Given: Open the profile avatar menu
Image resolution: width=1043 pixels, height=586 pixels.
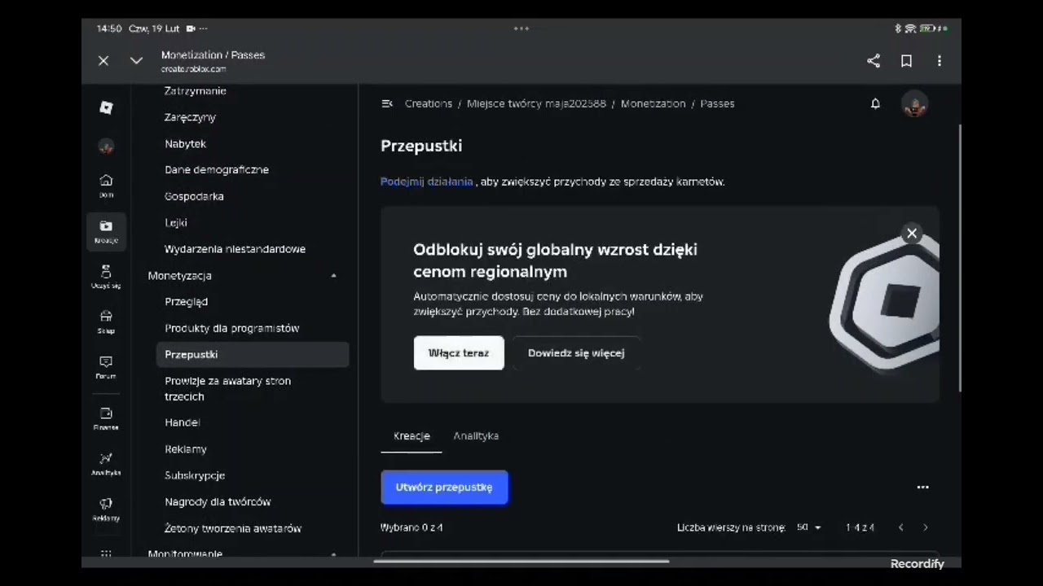Looking at the screenshot, I should pos(914,104).
